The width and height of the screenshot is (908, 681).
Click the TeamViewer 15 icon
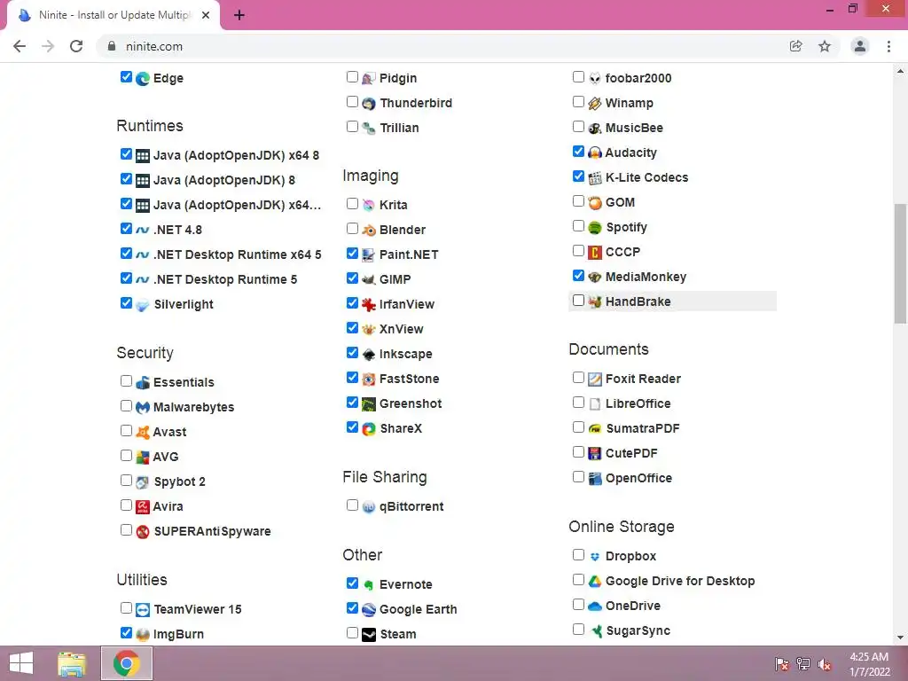[143, 609]
